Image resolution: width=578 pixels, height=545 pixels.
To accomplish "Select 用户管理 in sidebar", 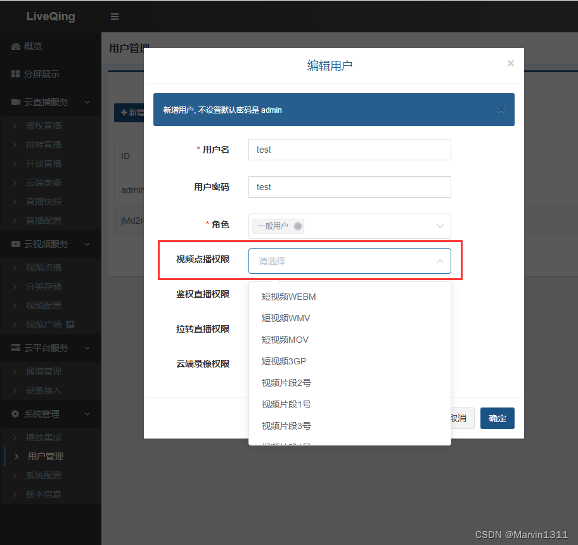I will pyautogui.click(x=46, y=456).
